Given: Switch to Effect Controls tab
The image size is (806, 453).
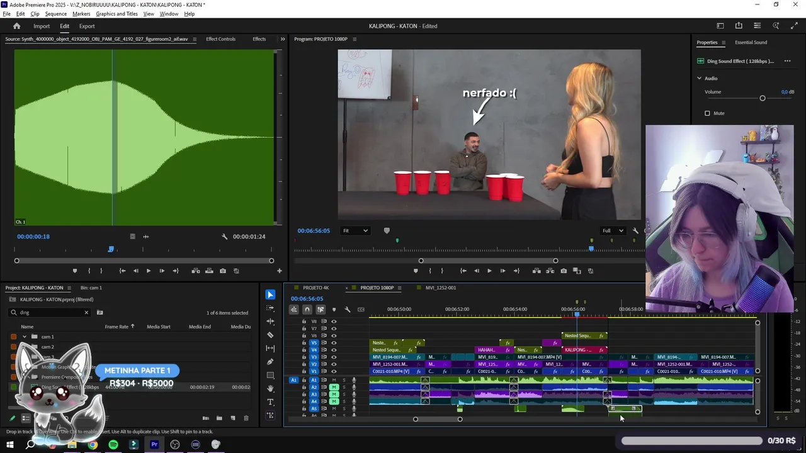Looking at the screenshot, I should click(220, 39).
